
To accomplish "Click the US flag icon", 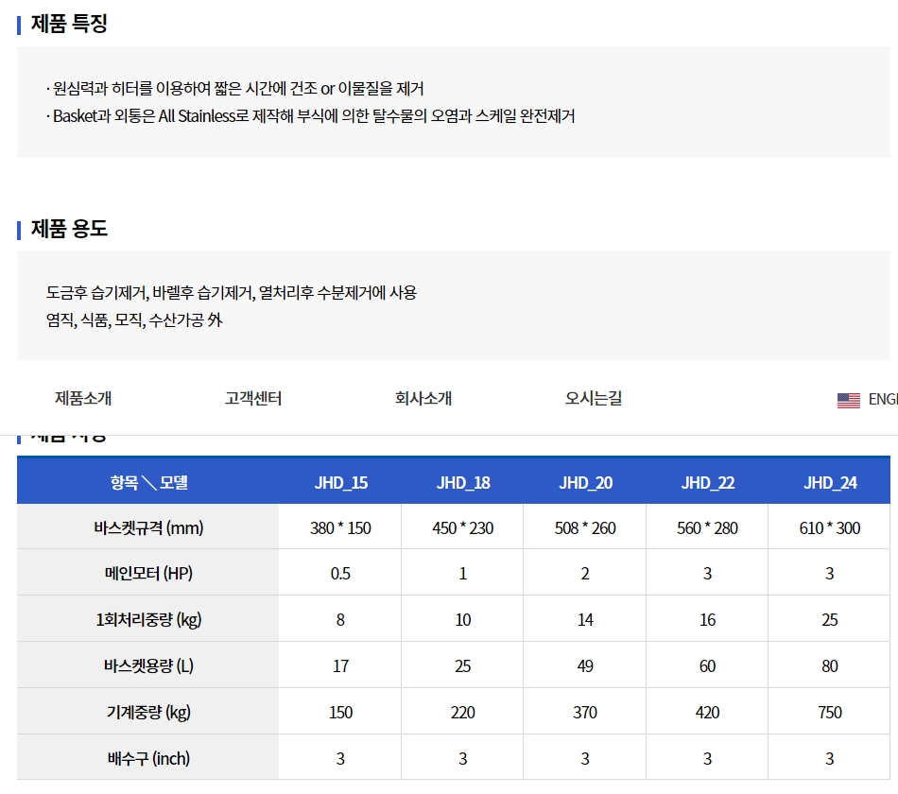I will coord(848,400).
